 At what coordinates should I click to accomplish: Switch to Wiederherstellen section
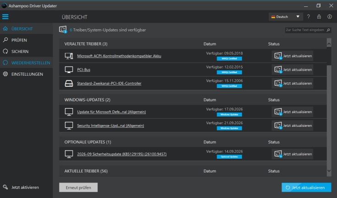coord(26,63)
